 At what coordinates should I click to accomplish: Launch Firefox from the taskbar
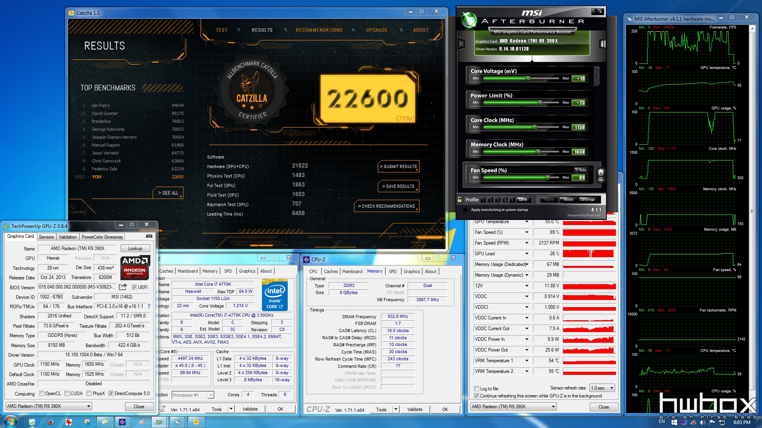50,422
